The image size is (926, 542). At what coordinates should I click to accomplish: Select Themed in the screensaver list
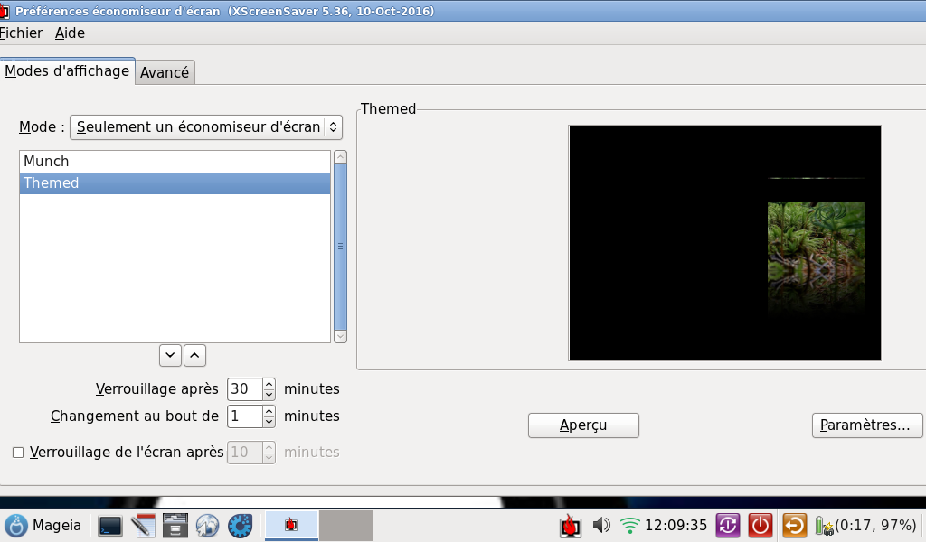175,182
